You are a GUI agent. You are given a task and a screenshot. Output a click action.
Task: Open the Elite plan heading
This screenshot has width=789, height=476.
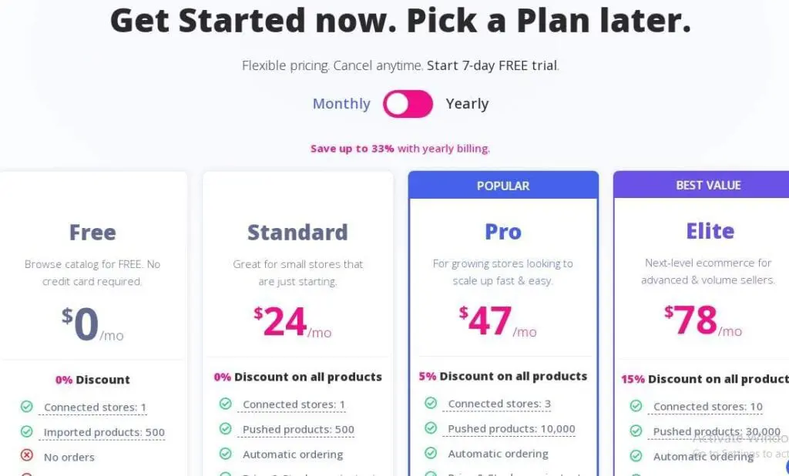[710, 231]
